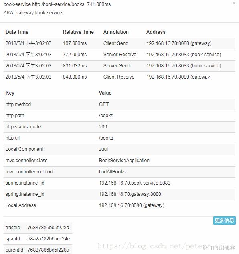239x254 pixels.
Task: Select the /books value for http.url
Action: tap(106, 138)
